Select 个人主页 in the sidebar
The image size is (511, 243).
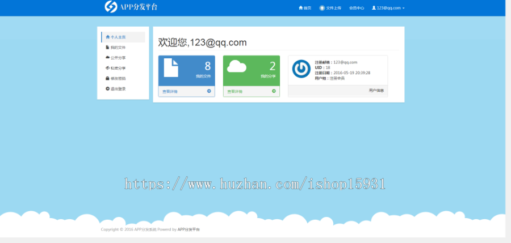pyautogui.click(x=123, y=37)
